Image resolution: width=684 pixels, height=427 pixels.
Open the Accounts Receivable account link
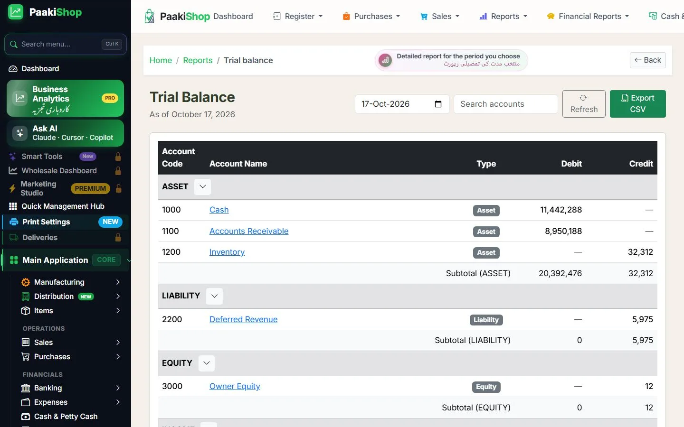249,231
